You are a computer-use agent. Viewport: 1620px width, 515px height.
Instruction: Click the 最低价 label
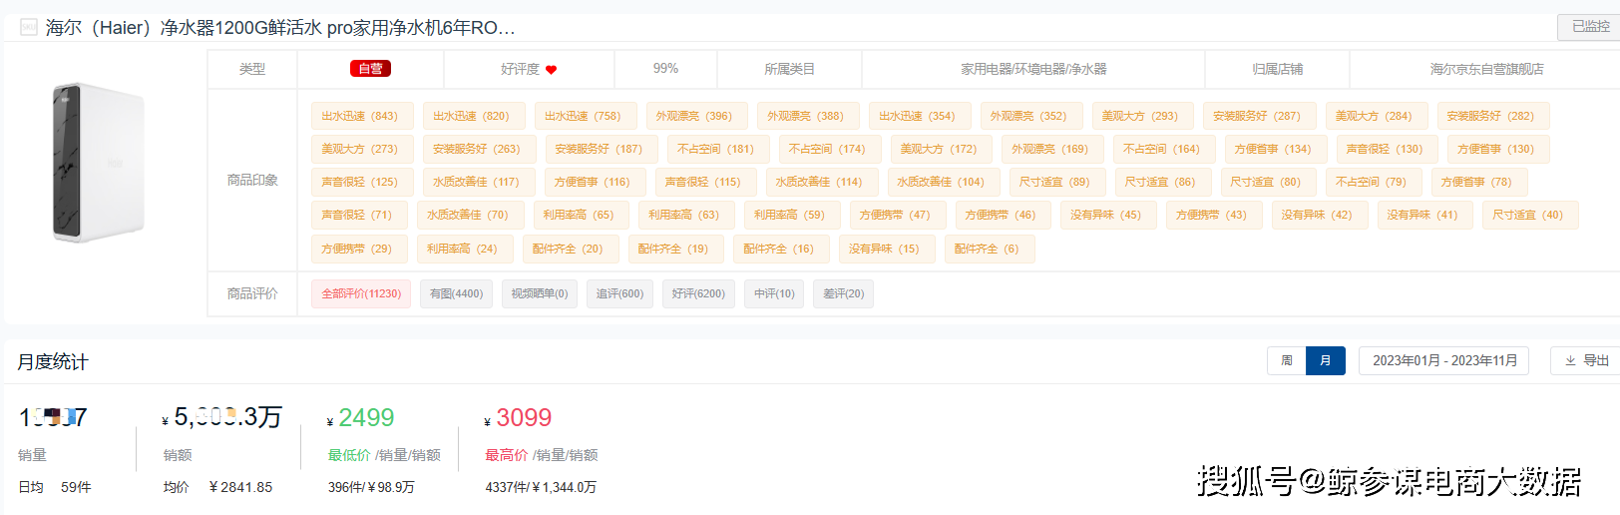pyautogui.click(x=349, y=455)
